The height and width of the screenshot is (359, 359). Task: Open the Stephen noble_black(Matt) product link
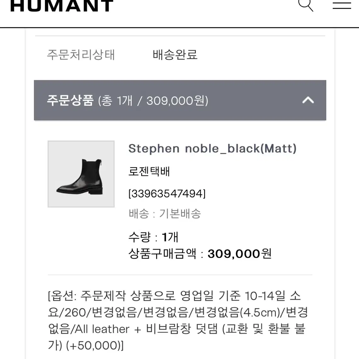(x=212, y=148)
